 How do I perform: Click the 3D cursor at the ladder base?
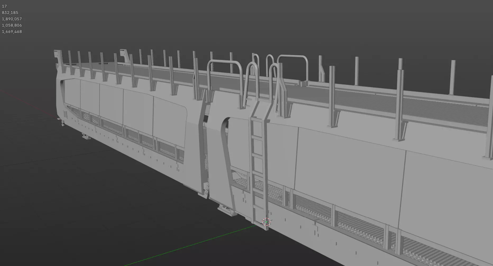(266, 222)
